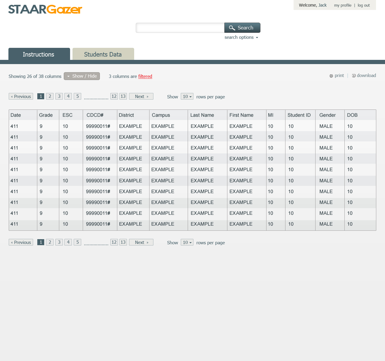
Task: Click the bottom Previous page button
Action: [x=21, y=242]
